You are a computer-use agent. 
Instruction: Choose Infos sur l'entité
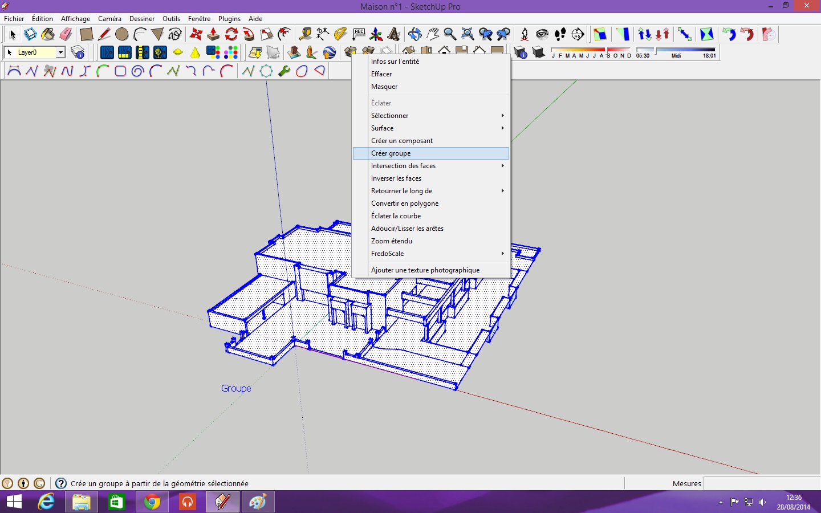coord(431,62)
